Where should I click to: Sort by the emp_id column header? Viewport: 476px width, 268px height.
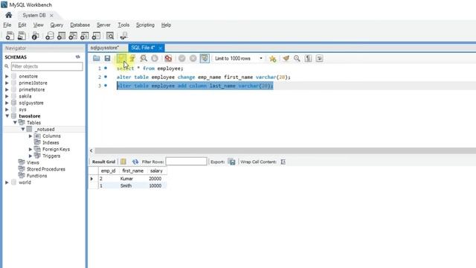pyautogui.click(x=108, y=170)
